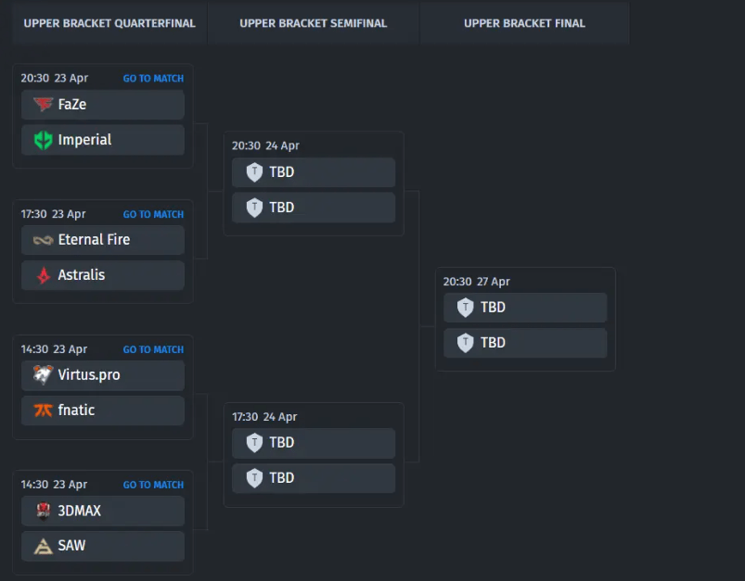The width and height of the screenshot is (745, 581).
Task: Go to Eternal Fire vs Astralis match
Action: (153, 214)
